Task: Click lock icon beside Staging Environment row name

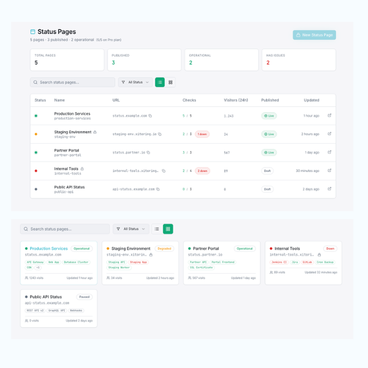Action: (x=95, y=132)
